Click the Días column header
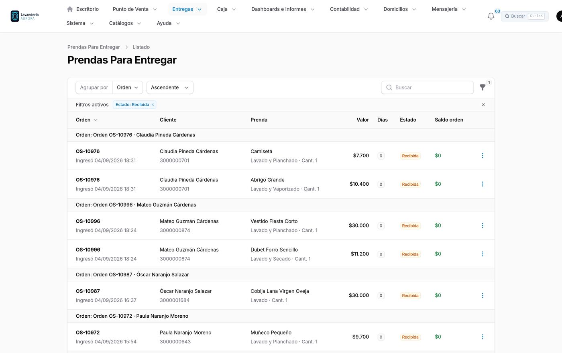The height and width of the screenshot is (353, 562). 383,120
